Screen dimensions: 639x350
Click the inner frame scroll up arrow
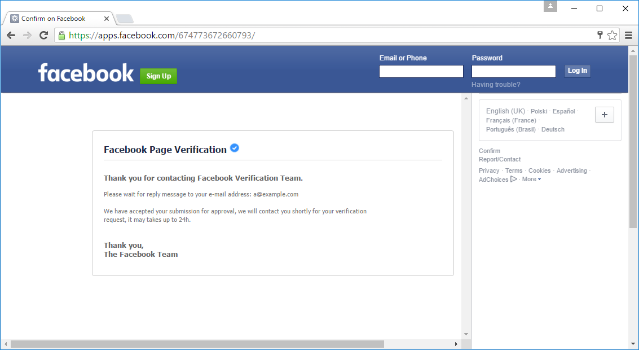[x=466, y=98]
